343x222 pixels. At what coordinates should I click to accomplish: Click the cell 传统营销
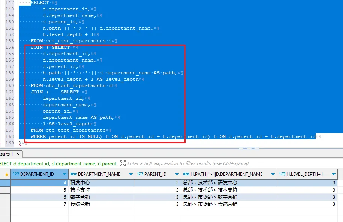(x=102, y=204)
